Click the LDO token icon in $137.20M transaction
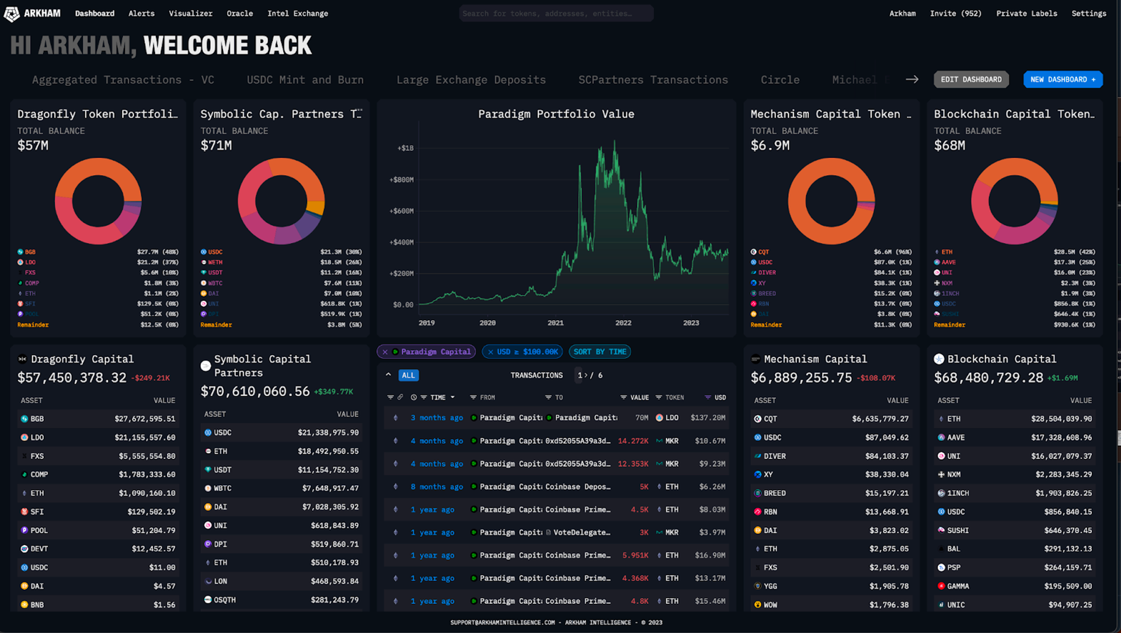This screenshot has width=1121, height=633. tap(659, 418)
